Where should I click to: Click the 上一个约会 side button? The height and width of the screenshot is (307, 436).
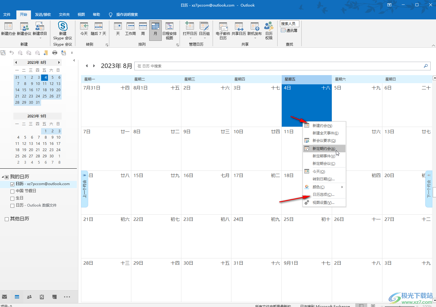pyautogui.click(x=85, y=189)
